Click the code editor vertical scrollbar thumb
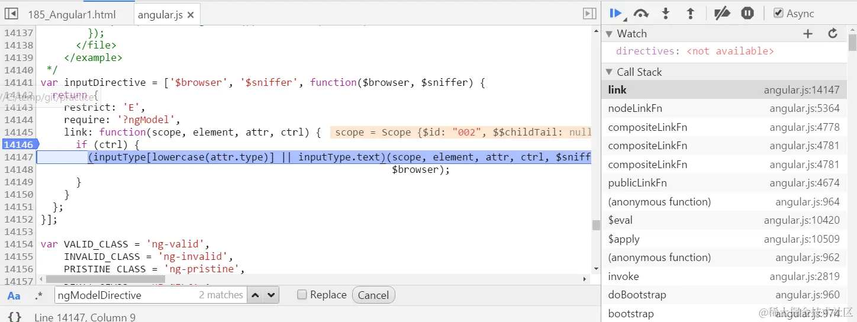Image resolution: width=857 pixels, height=322 pixels. click(x=596, y=226)
